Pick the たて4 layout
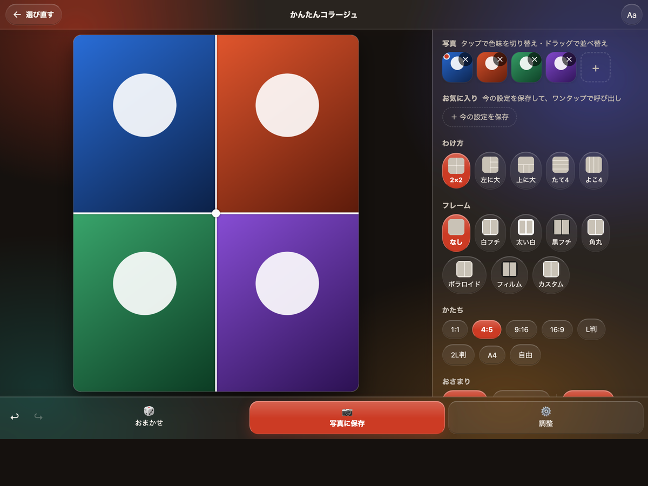This screenshot has width=648, height=486. (x=561, y=171)
